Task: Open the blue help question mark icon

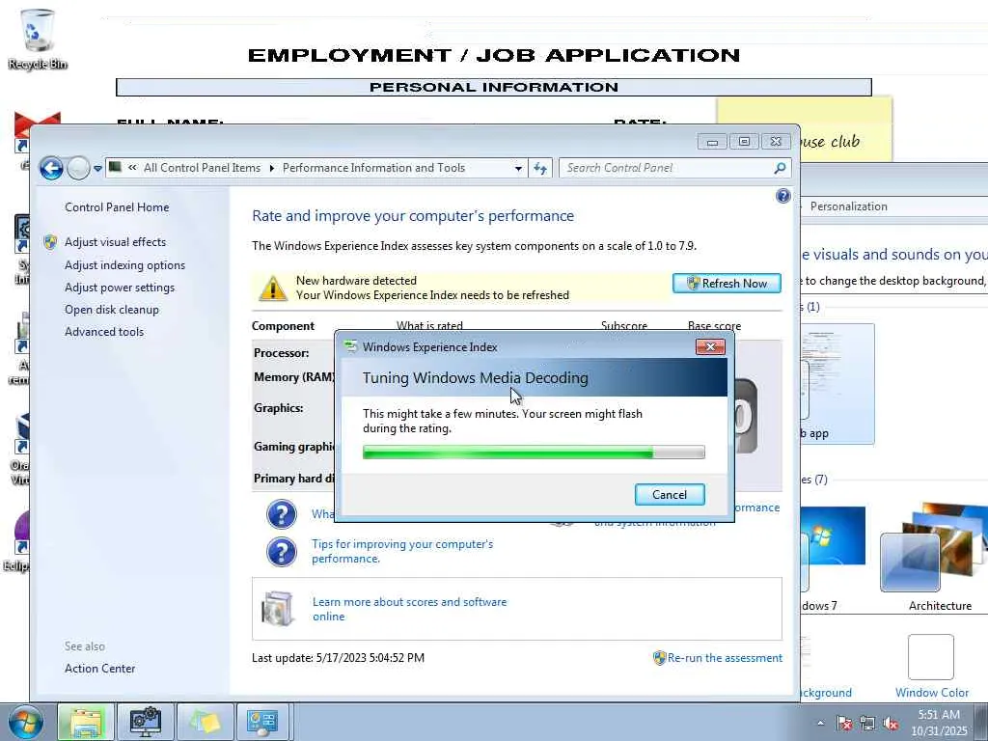Action: point(782,196)
